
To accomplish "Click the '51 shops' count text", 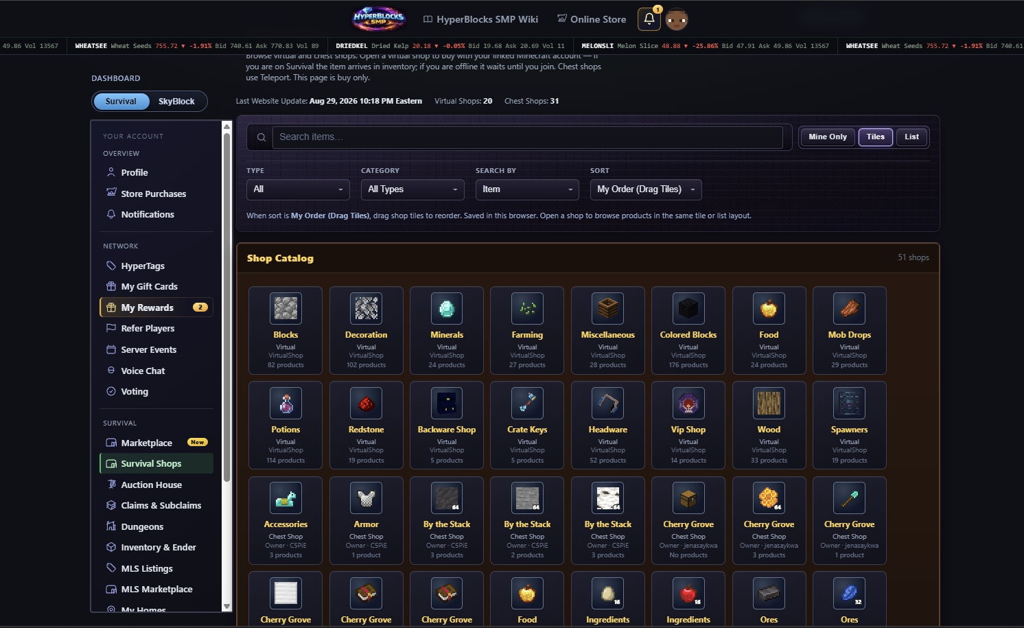I will pyautogui.click(x=914, y=257).
